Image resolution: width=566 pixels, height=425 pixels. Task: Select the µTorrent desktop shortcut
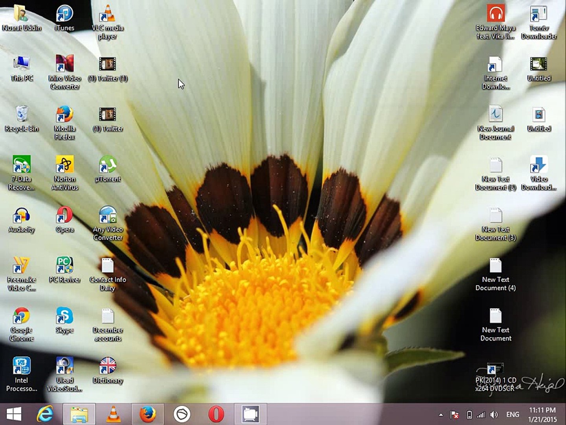pos(107,166)
